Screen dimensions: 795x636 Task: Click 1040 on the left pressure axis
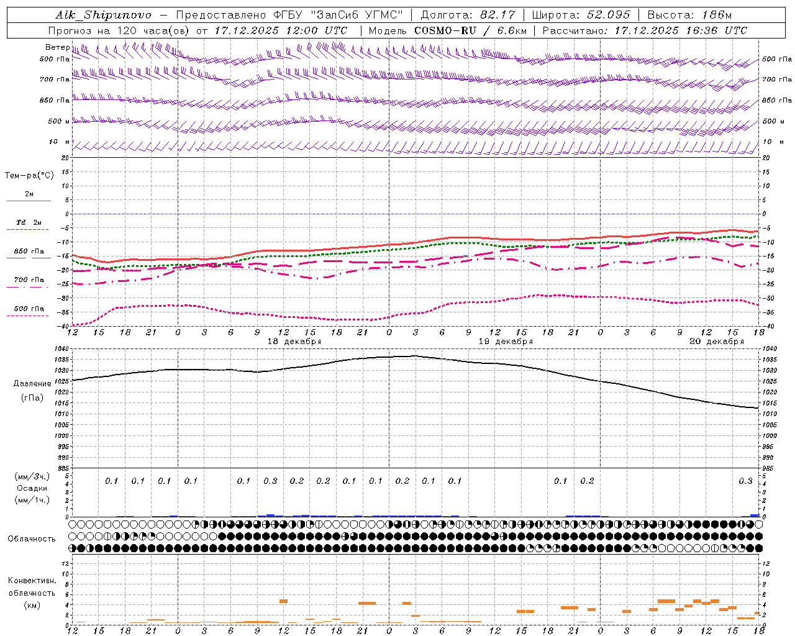[x=62, y=349]
